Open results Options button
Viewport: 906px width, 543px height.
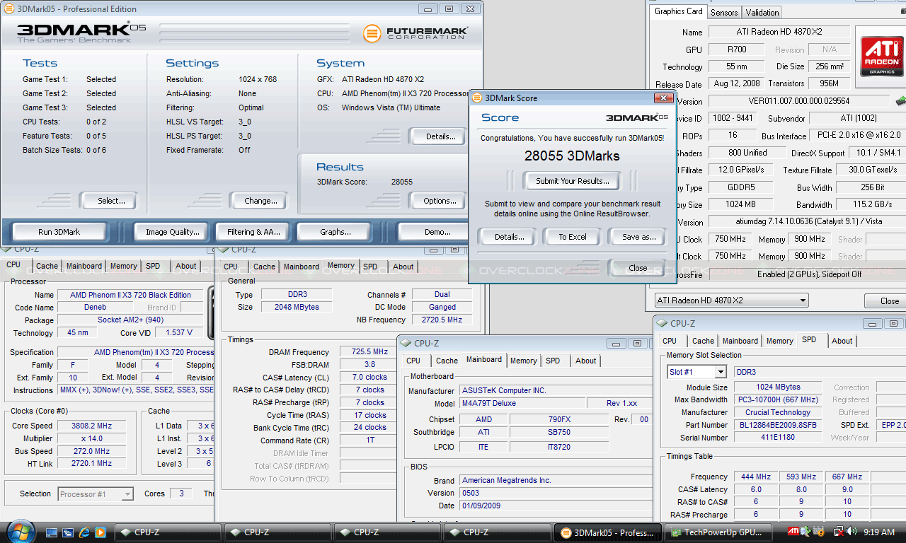(x=440, y=201)
